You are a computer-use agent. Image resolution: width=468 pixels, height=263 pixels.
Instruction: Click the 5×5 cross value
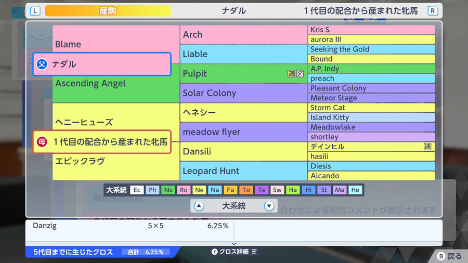coord(155,226)
